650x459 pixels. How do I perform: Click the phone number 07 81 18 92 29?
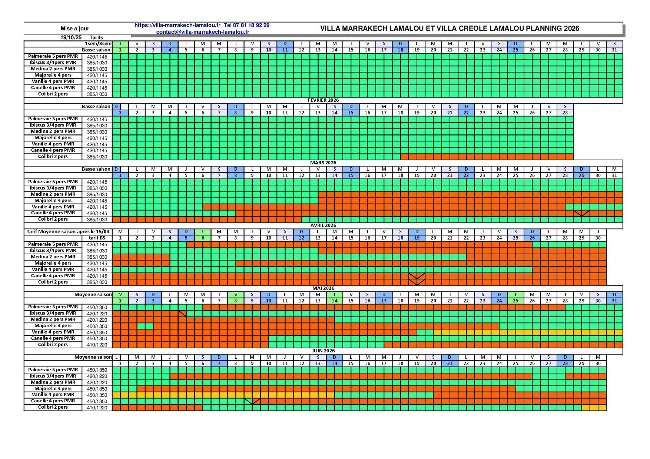(x=247, y=25)
